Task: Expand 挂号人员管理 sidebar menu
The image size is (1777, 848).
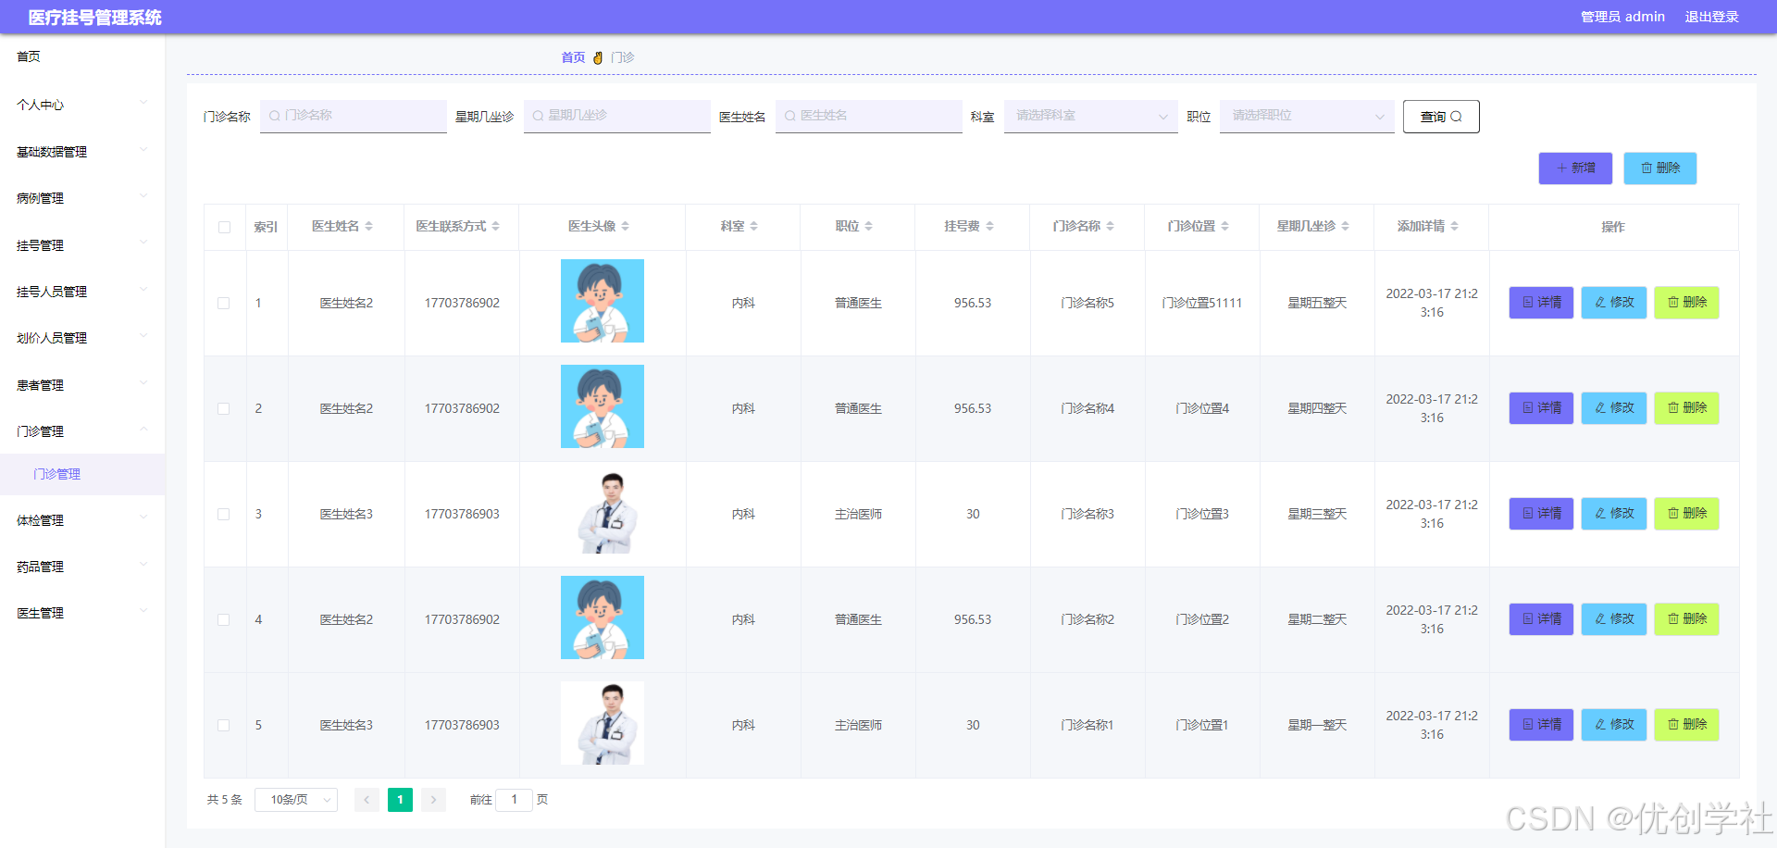Action: 82,292
